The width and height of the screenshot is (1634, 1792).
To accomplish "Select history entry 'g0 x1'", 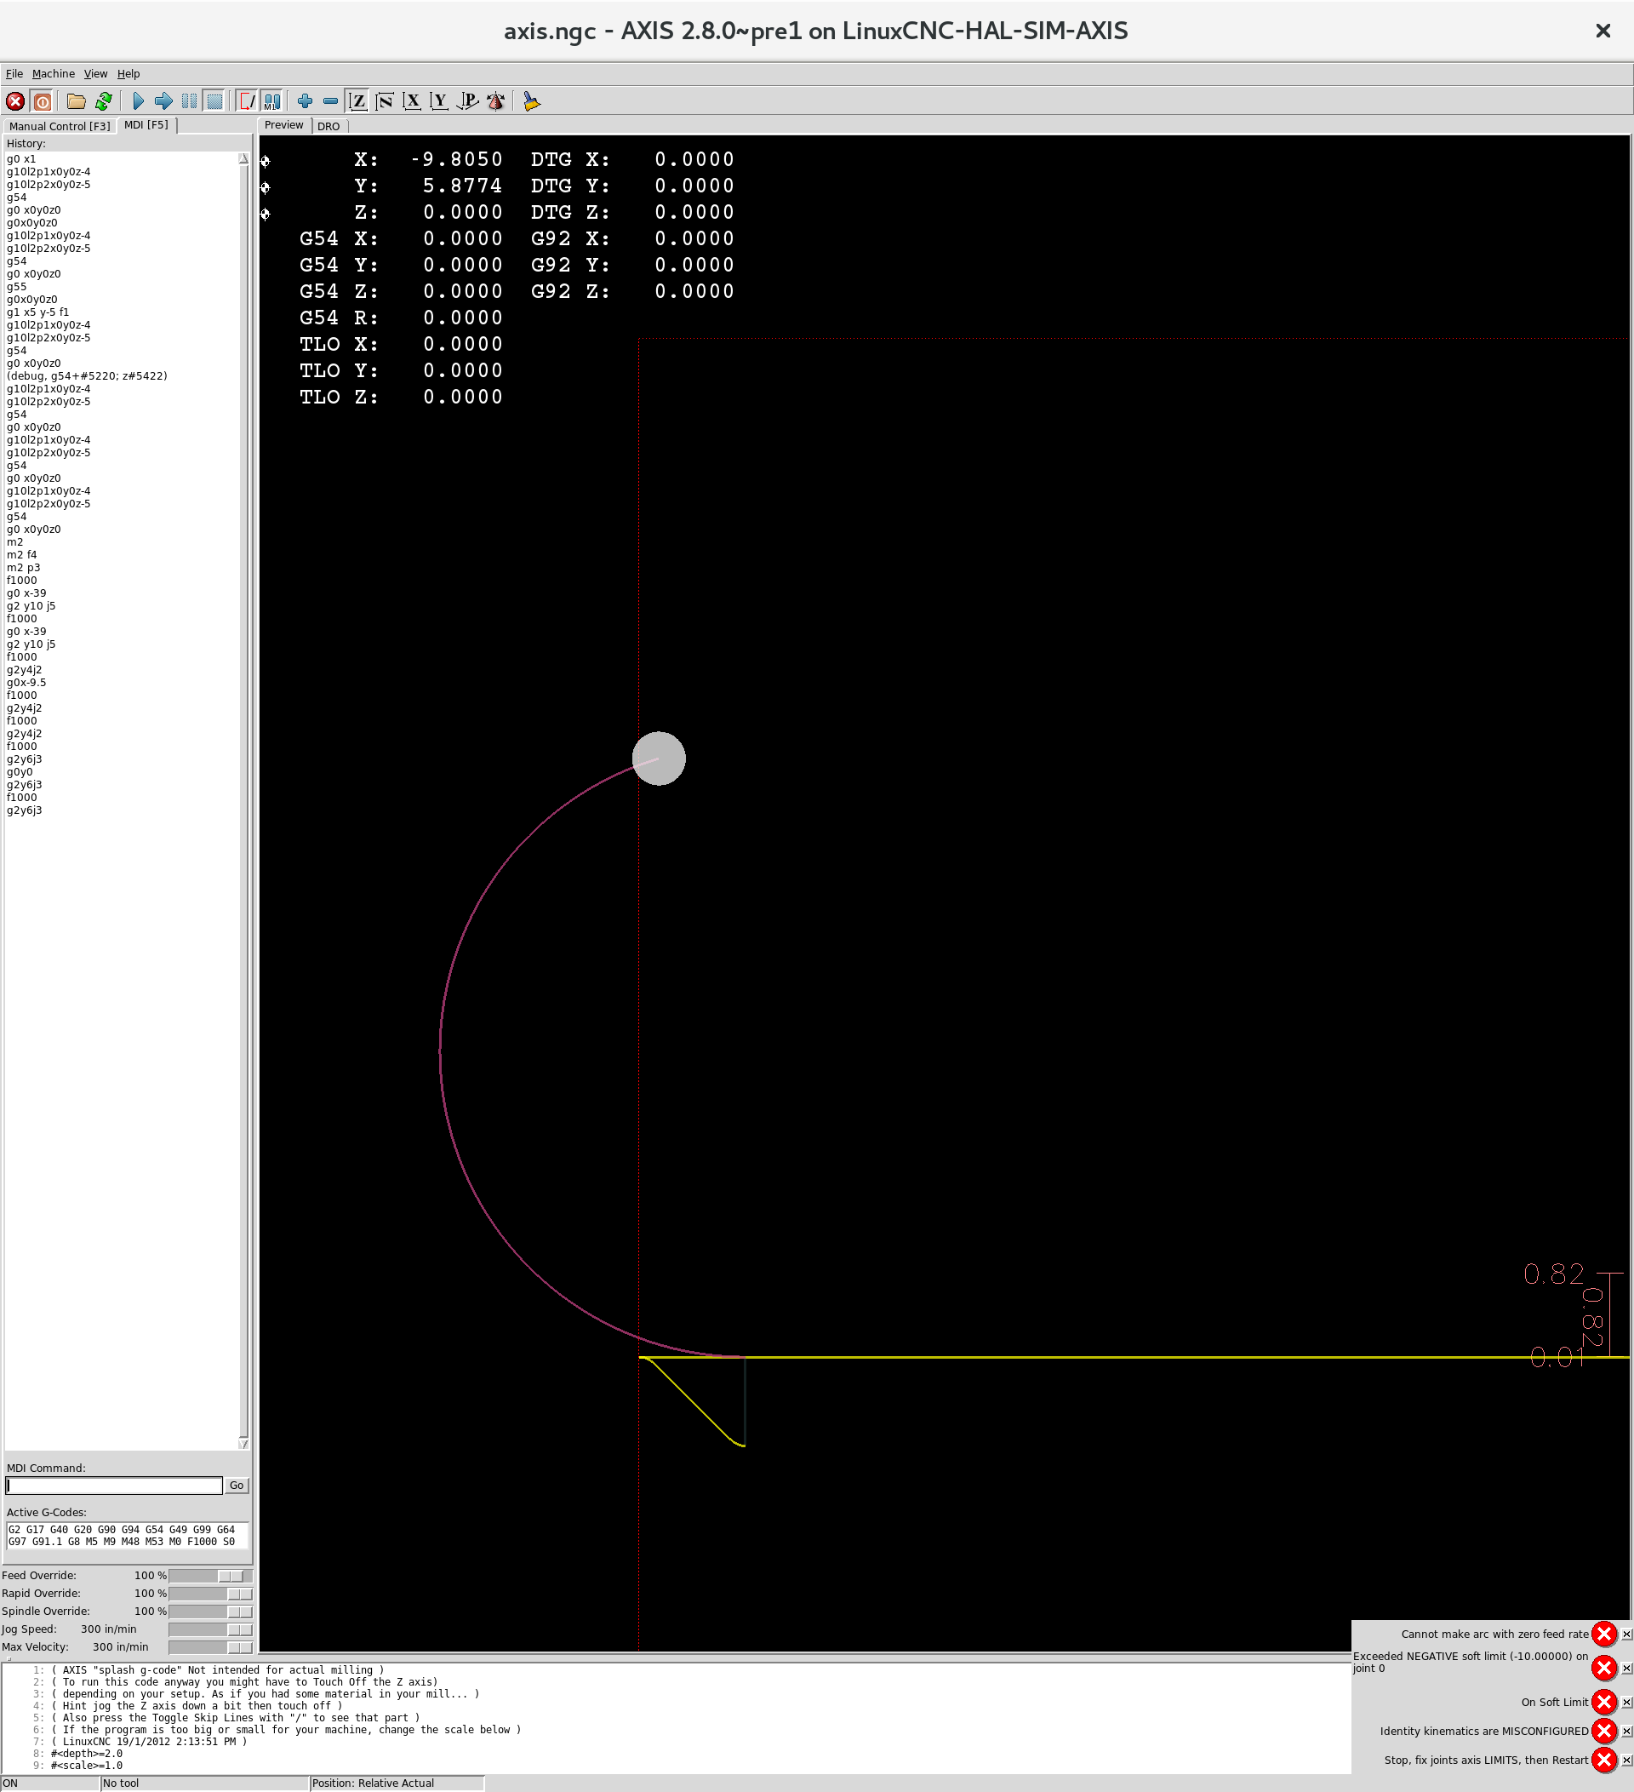I will pos(21,159).
